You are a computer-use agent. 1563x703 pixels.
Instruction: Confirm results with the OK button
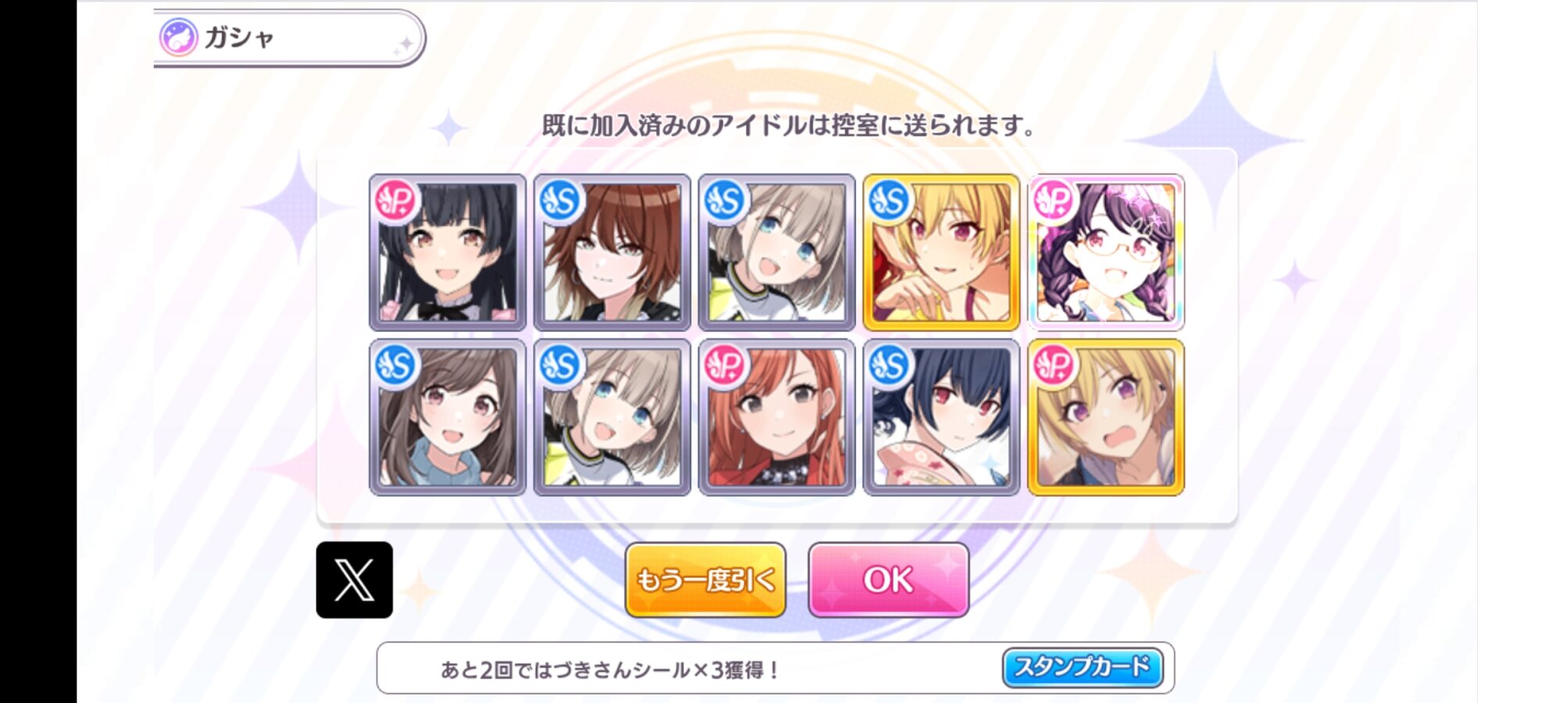(889, 580)
